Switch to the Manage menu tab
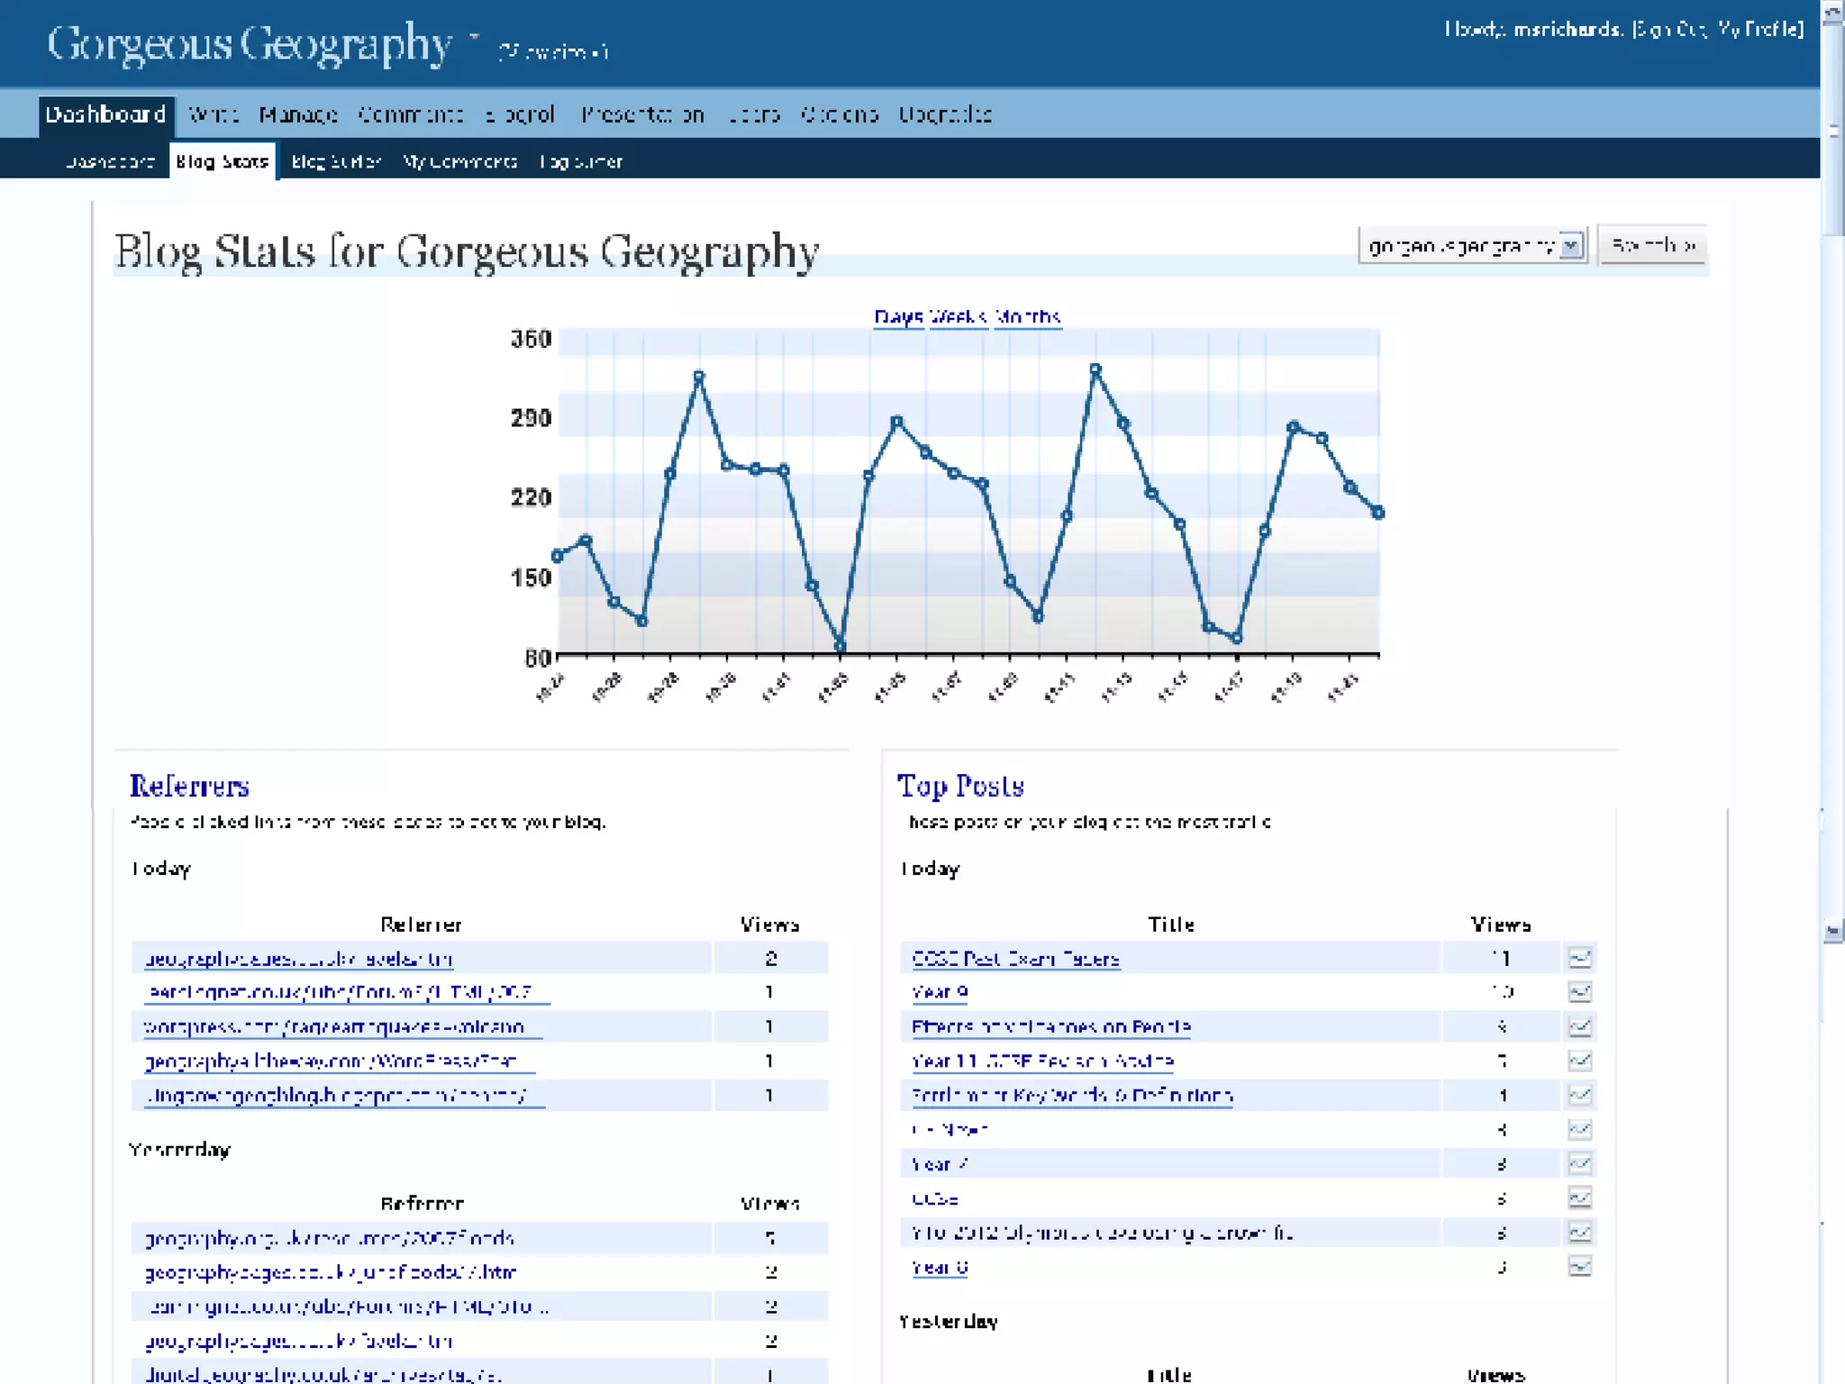The width and height of the screenshot is (1845, 1384). tap(297, 114)
